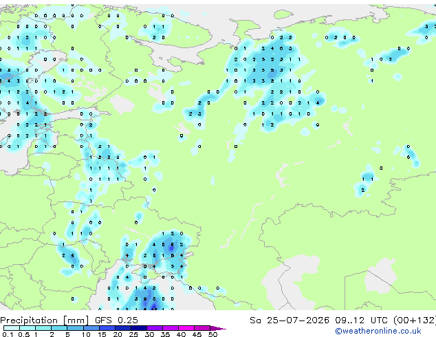
Task: Select the "30" legend scale label
Action: click(149, 334)
